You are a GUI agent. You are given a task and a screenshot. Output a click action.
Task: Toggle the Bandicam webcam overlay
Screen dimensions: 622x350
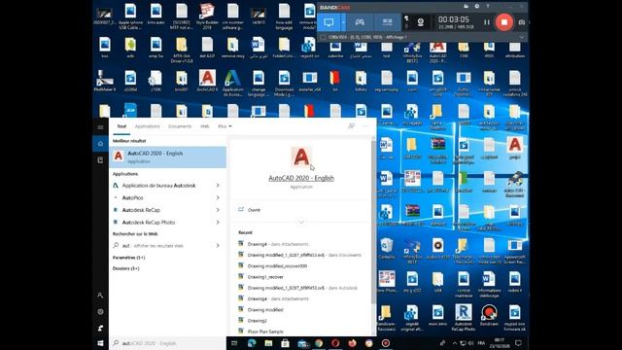tap(421, 22)
